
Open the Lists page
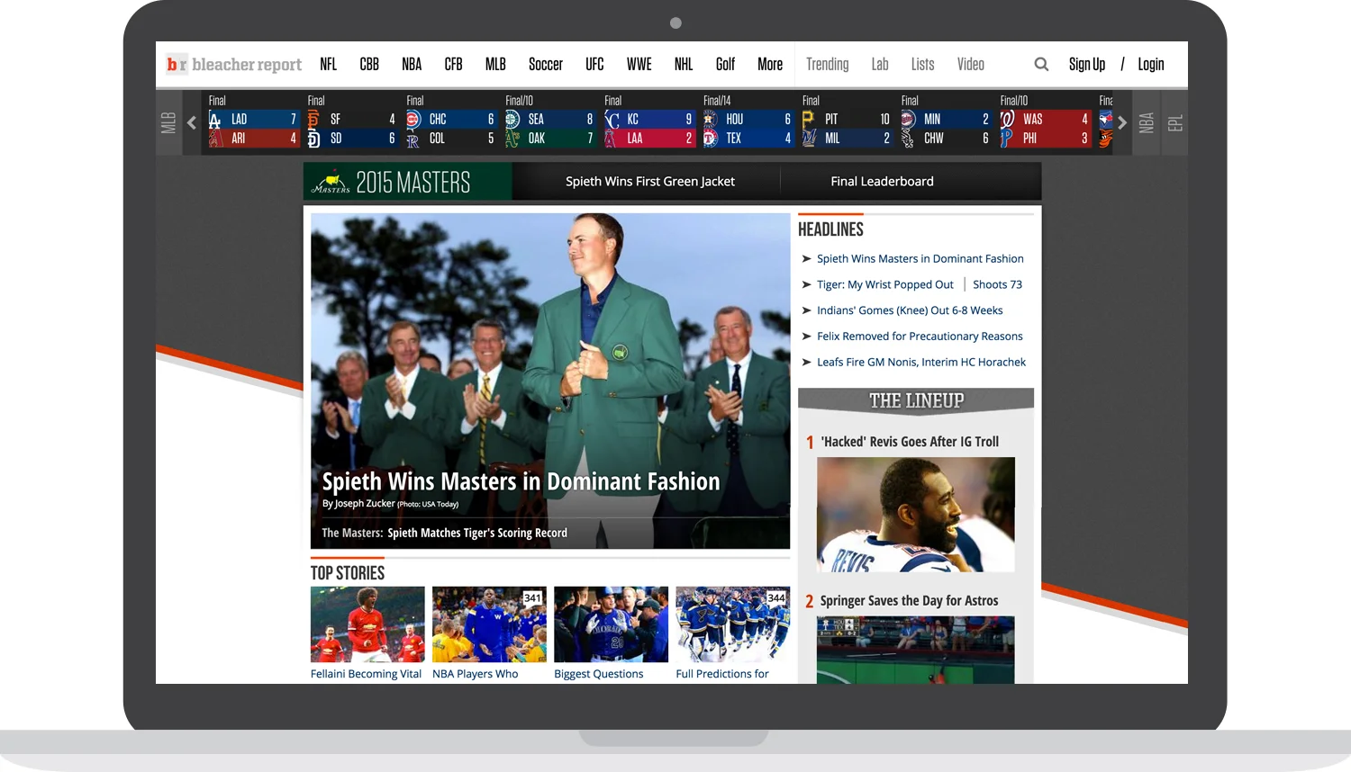(x=922, y=64)
